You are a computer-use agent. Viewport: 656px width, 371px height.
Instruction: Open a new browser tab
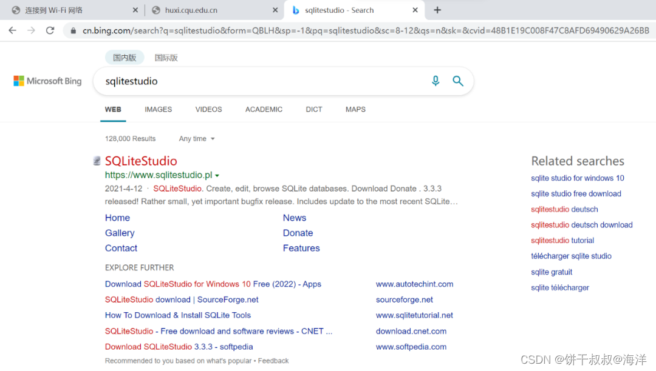point(437,10)
